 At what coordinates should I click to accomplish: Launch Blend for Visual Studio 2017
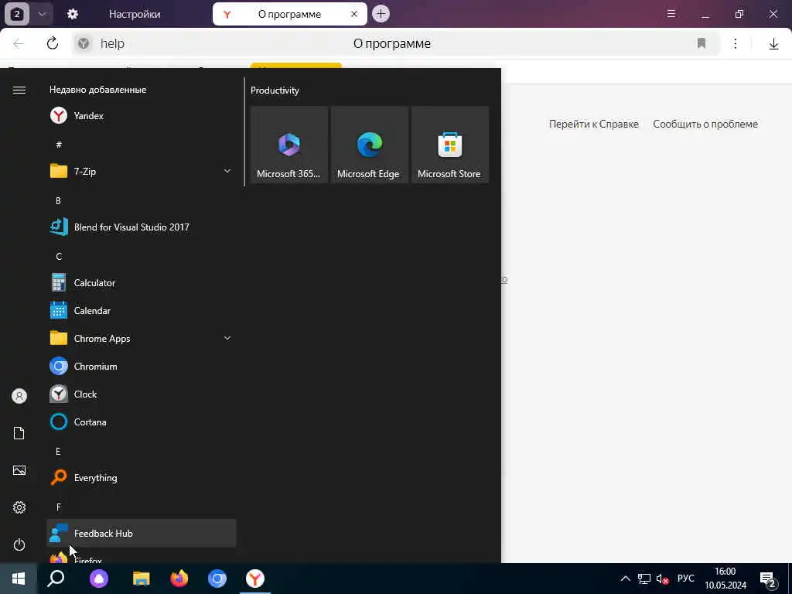coord(142,227)
